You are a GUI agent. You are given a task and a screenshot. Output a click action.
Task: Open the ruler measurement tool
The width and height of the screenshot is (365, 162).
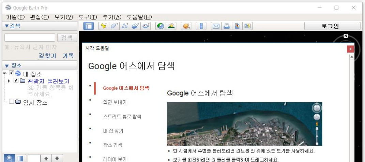[x=201, y=26]
